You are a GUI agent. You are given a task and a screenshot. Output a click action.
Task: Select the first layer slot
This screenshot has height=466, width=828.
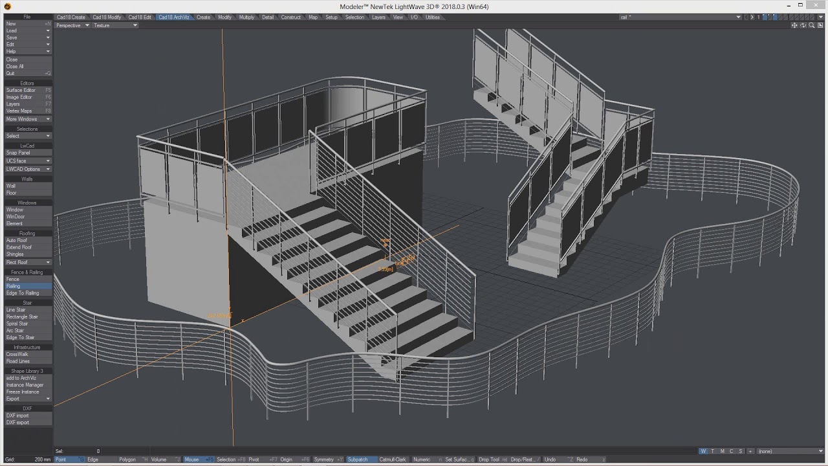point(765,17)
